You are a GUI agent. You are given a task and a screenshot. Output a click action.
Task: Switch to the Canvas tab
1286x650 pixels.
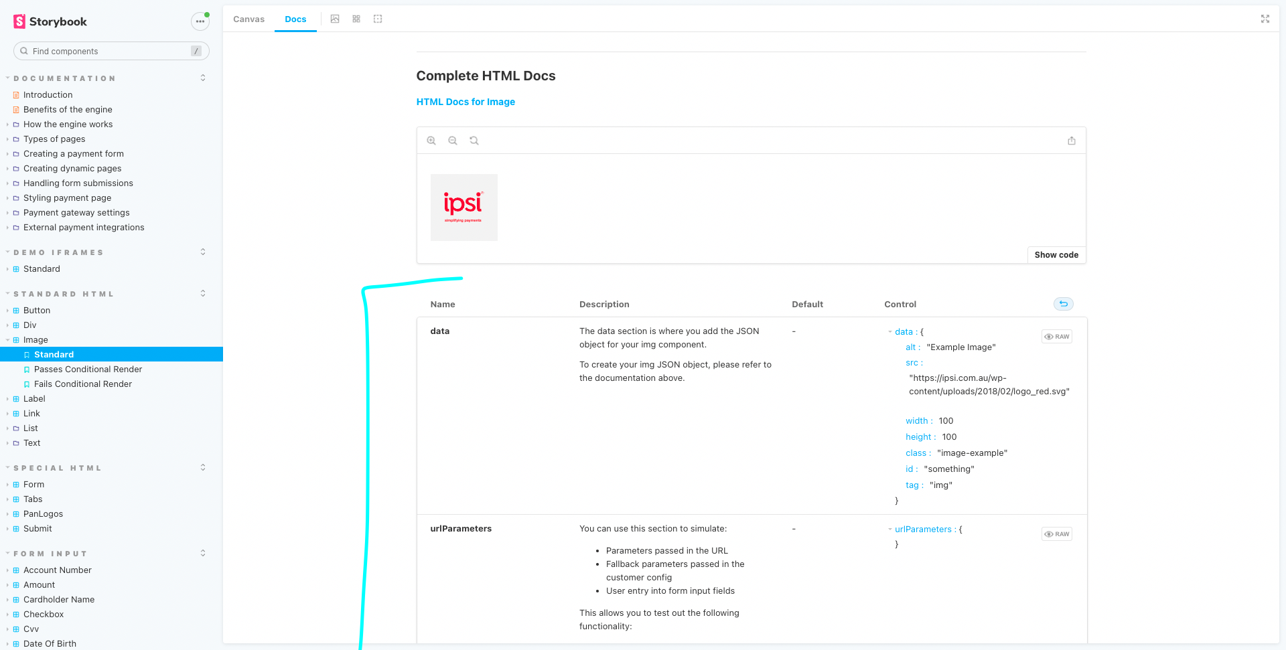click(x=249, y=19)
